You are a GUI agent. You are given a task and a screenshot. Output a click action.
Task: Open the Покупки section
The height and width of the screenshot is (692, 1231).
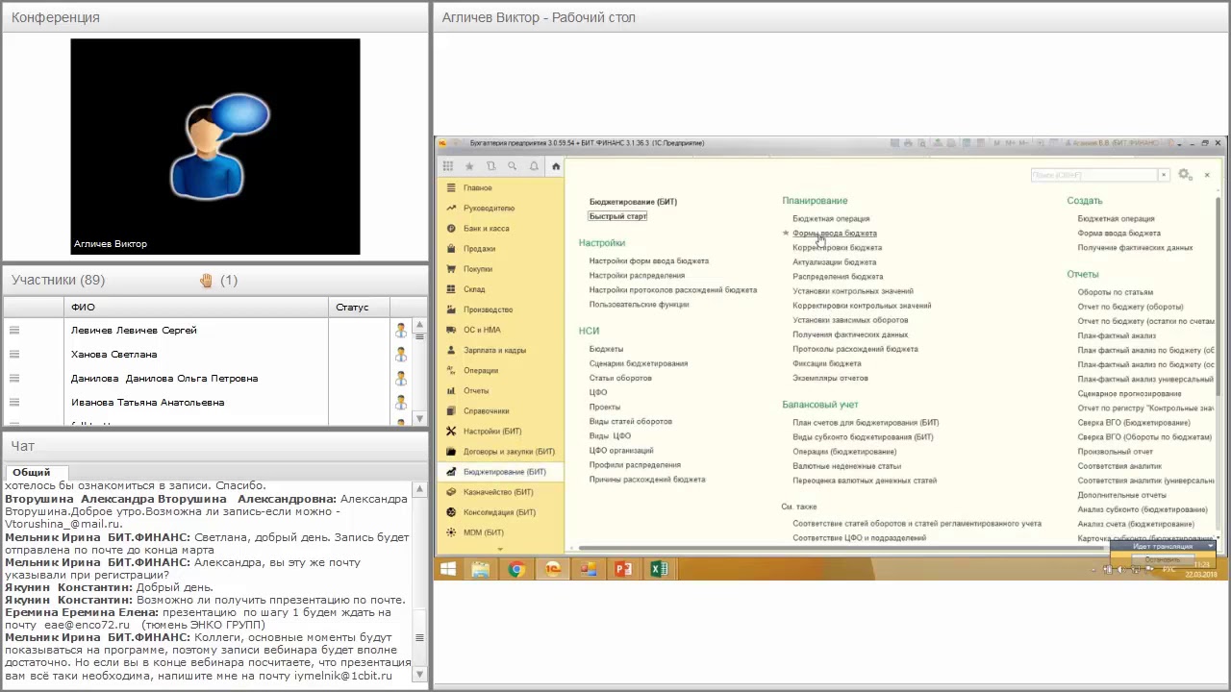[477, 269]
